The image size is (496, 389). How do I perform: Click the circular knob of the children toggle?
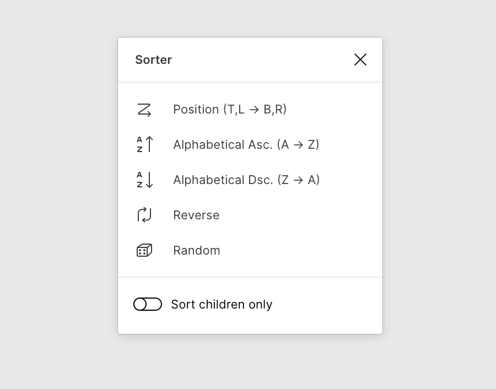[141, 304]
